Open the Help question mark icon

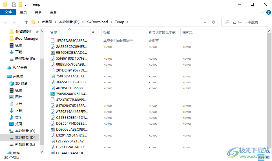[x=268, y=12]
